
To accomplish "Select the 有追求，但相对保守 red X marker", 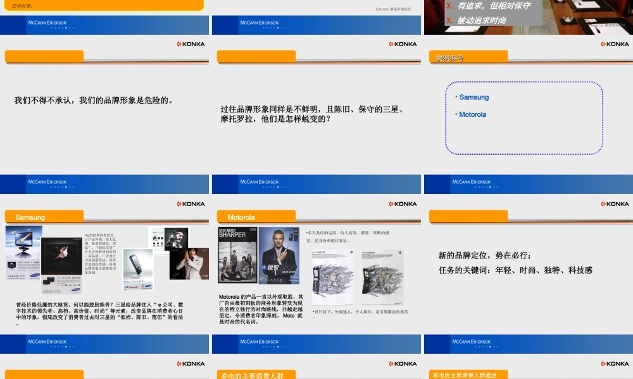I will pyautogui.click(x=449, y=6).
